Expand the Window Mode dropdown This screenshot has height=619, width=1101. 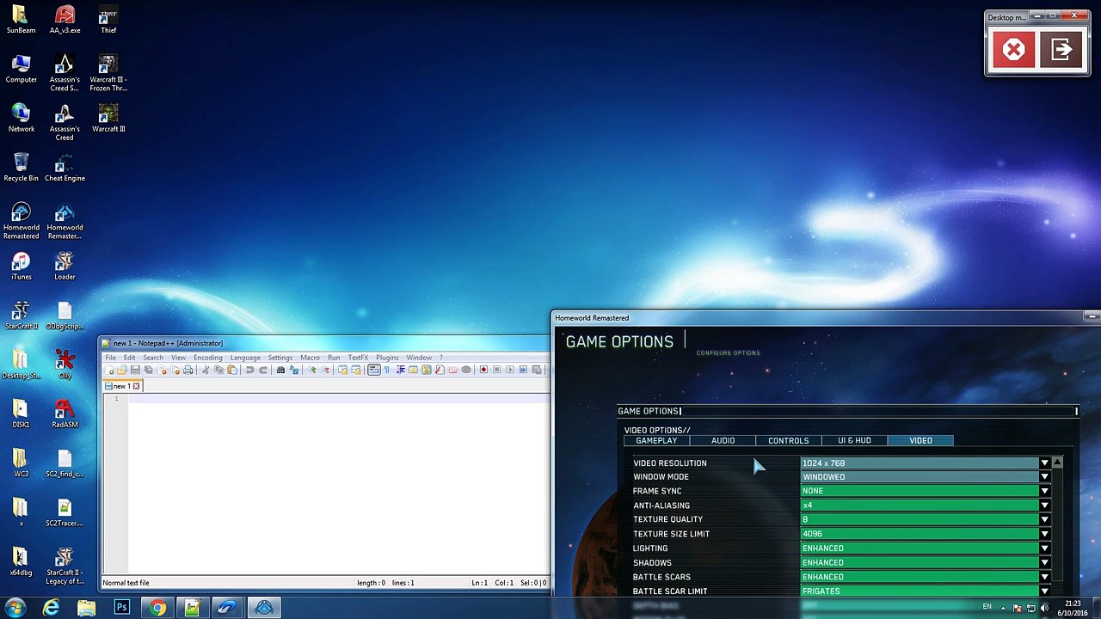(x=1044, y=477)
